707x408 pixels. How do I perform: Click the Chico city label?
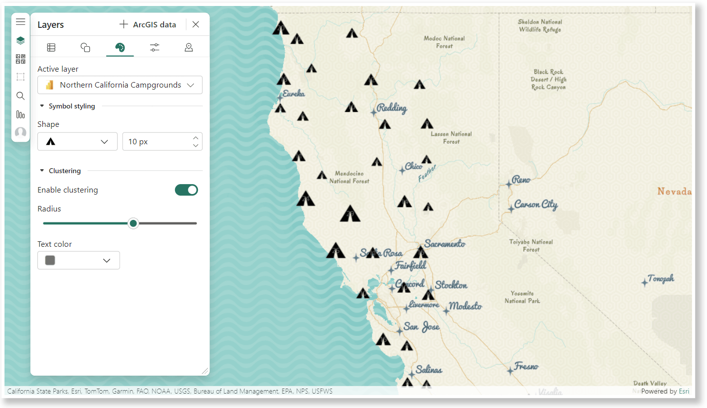(x=413, y=166)
